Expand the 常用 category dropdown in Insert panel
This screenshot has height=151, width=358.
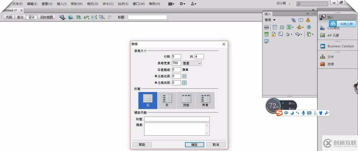pos(270,20)
